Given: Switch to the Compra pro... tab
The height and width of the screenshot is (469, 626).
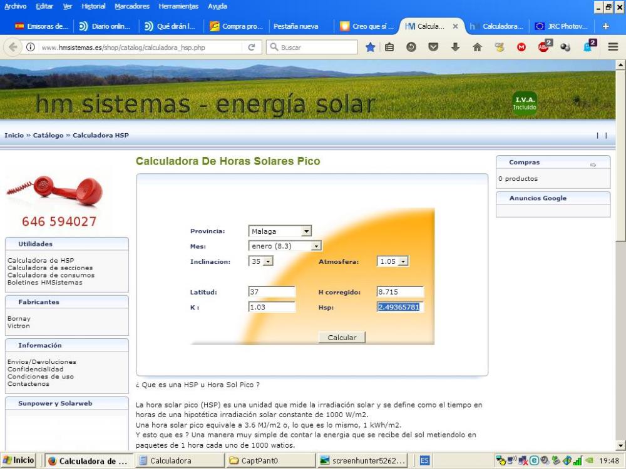Looking at the screenshot, I should pyautogui.click(x=237, y=26).
